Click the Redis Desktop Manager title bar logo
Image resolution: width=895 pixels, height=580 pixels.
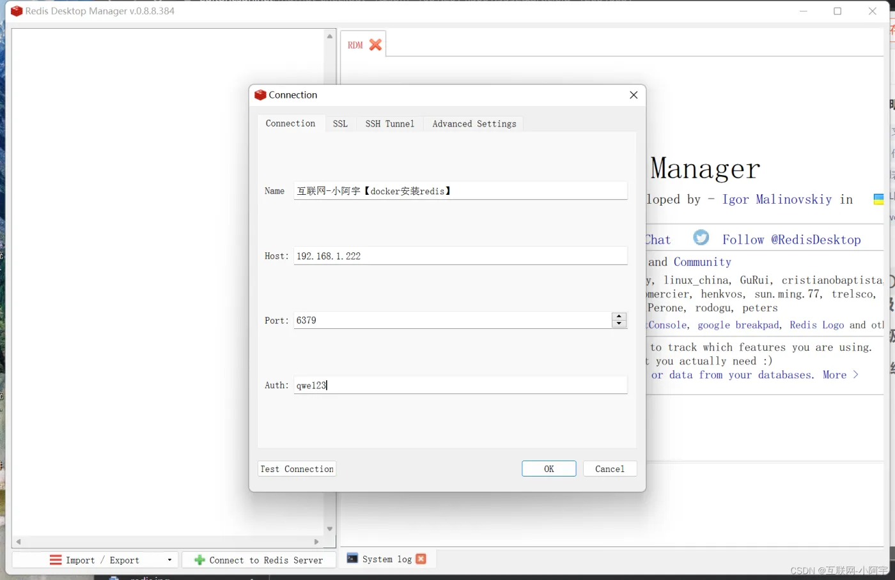point(17,11)
